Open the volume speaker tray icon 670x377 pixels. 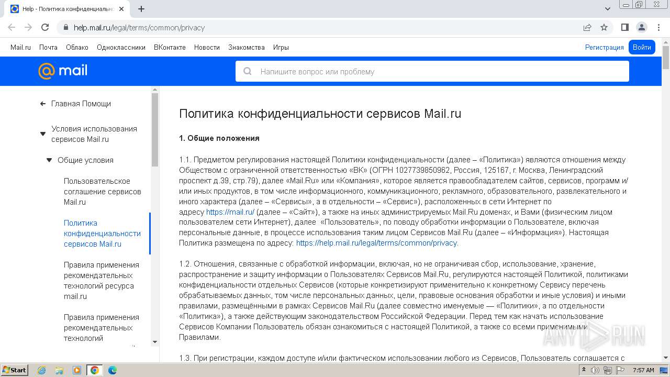595,370
